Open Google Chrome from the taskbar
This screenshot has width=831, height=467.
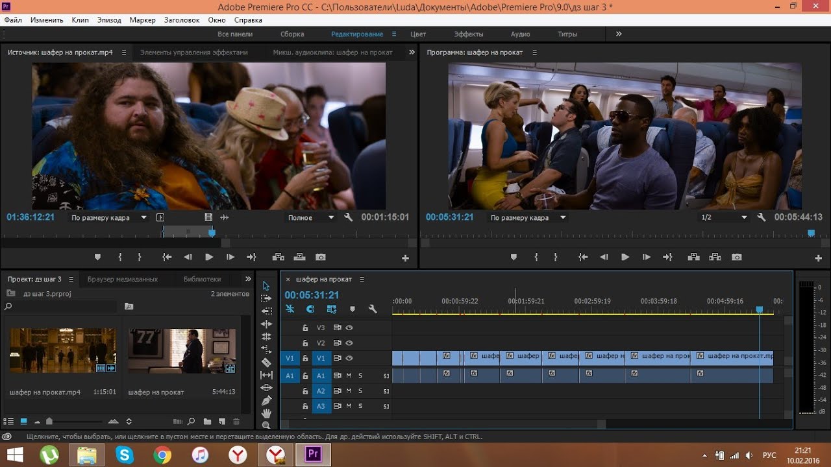pos(162,455)
